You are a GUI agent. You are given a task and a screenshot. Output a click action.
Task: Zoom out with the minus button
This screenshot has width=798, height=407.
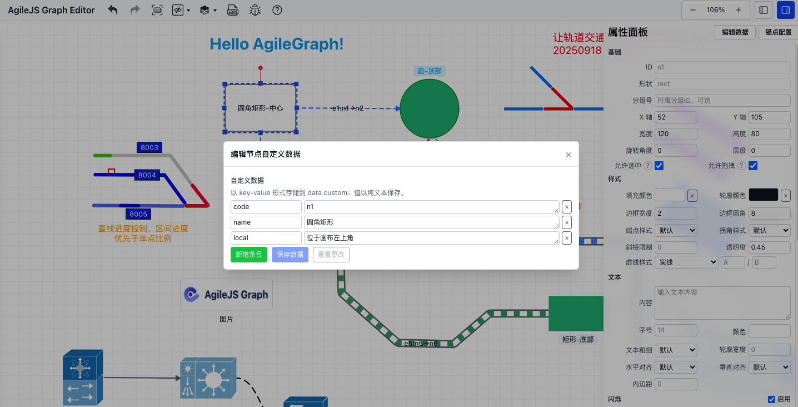(693, 10)
